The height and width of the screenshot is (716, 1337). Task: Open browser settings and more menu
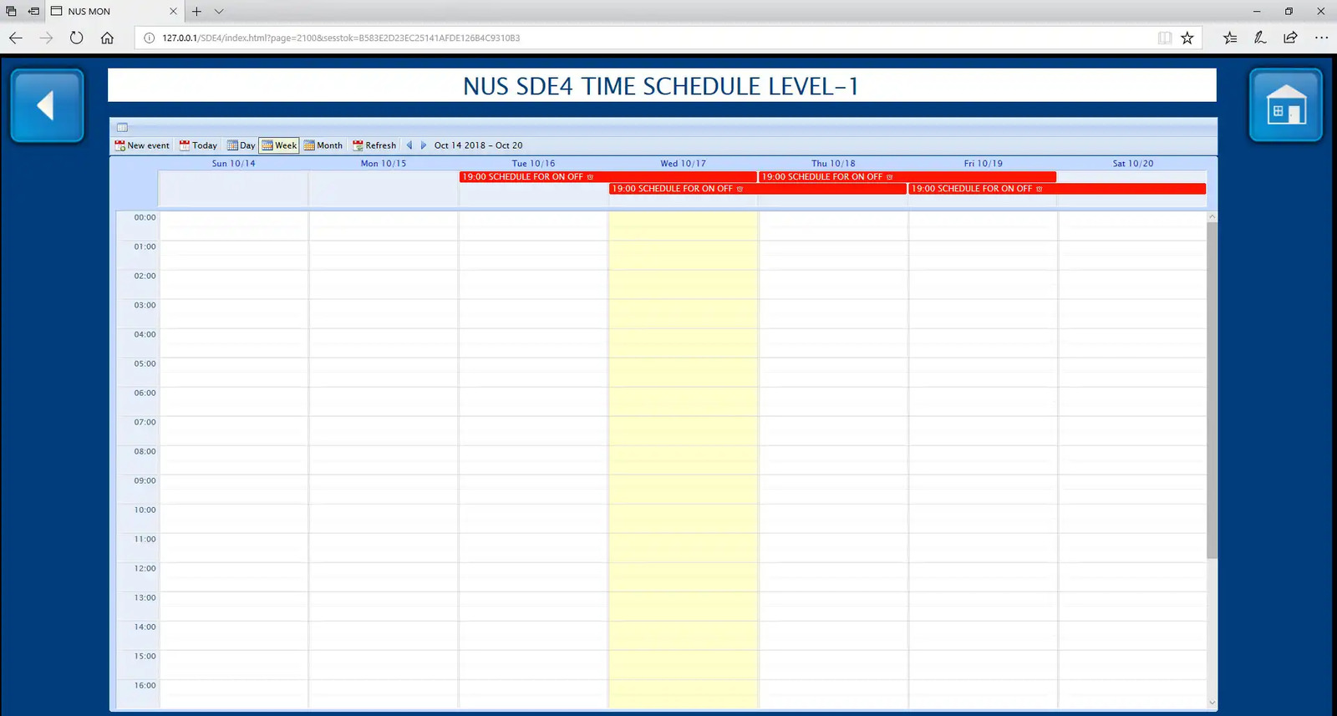[1321, 38]
